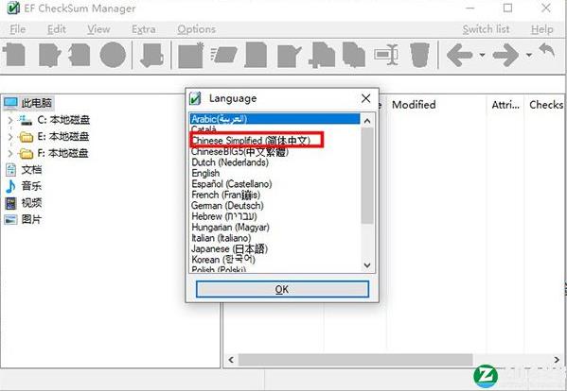
Task: Sort by the Attri... column header
Action: click(x=505, y=105)
